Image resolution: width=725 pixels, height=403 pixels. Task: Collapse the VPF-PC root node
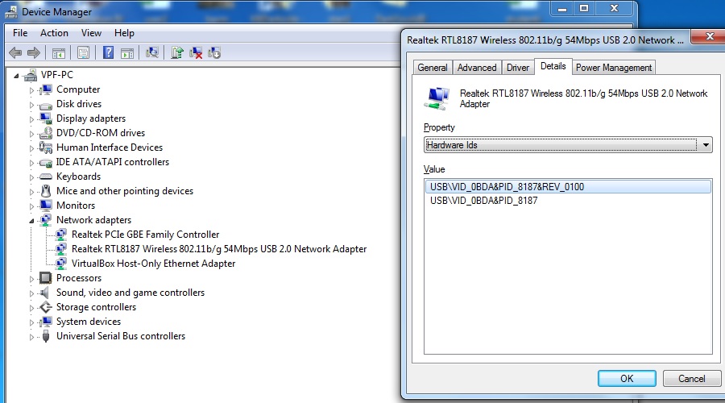click(x=16, y=76)
